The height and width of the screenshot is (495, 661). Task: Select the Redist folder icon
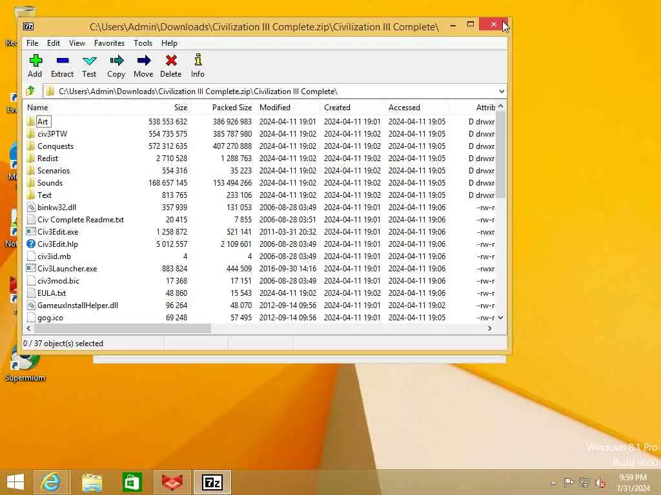30,159
